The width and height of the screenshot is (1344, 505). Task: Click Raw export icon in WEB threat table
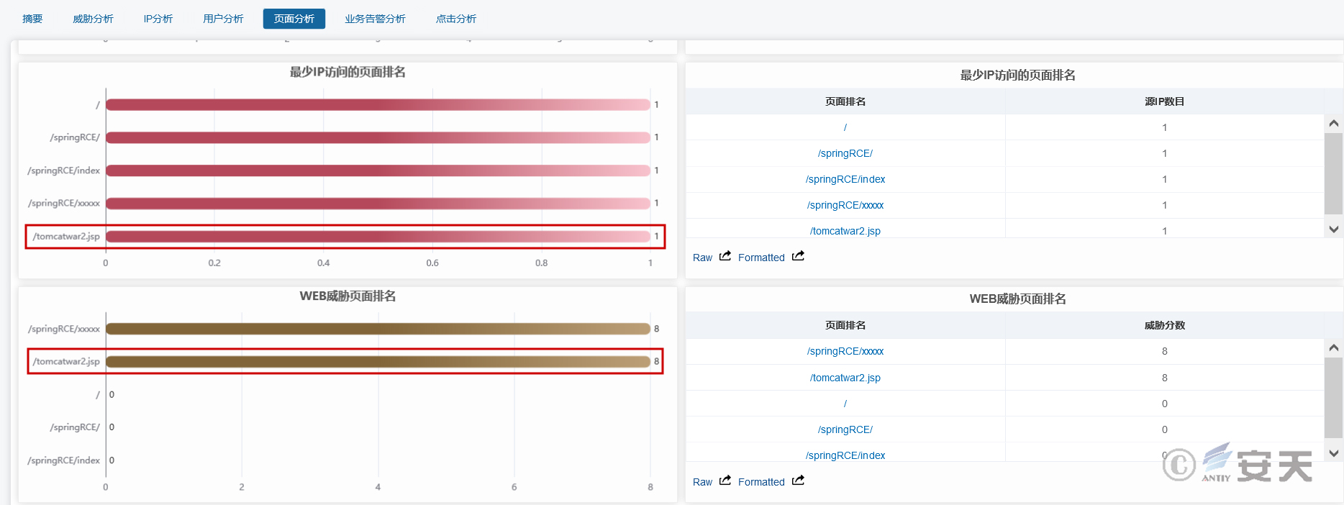point(725,481)
